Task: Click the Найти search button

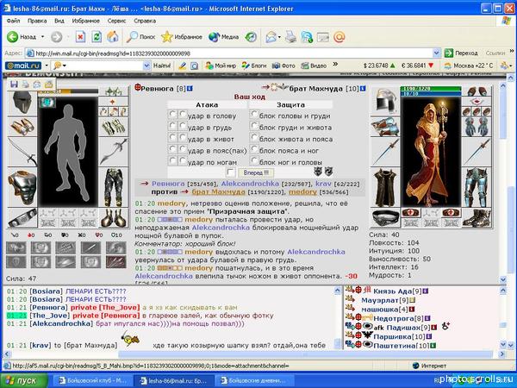Action: [x=162, y=66]
